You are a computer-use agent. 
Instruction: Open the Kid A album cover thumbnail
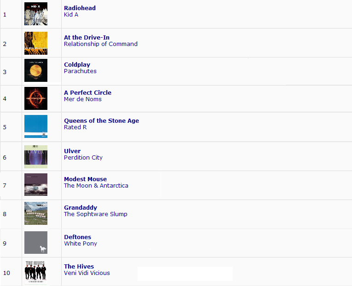click(36, 14)
